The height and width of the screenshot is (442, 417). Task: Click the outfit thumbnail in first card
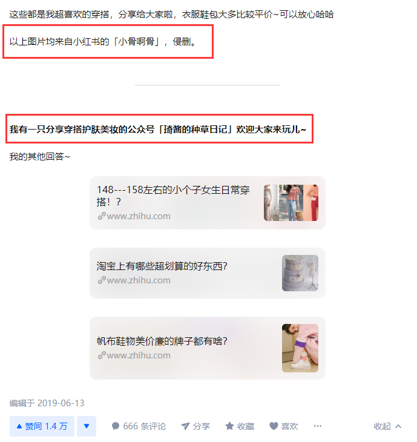(x=291, y=203)
